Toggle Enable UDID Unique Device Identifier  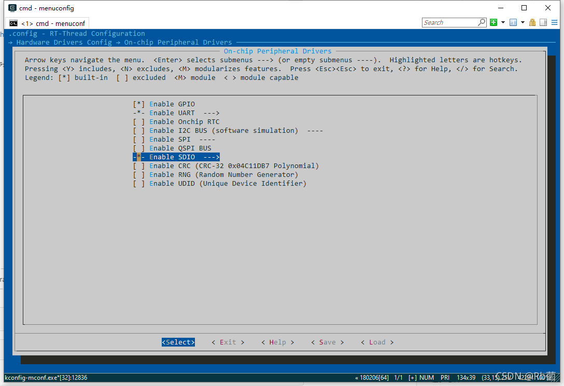219,184
